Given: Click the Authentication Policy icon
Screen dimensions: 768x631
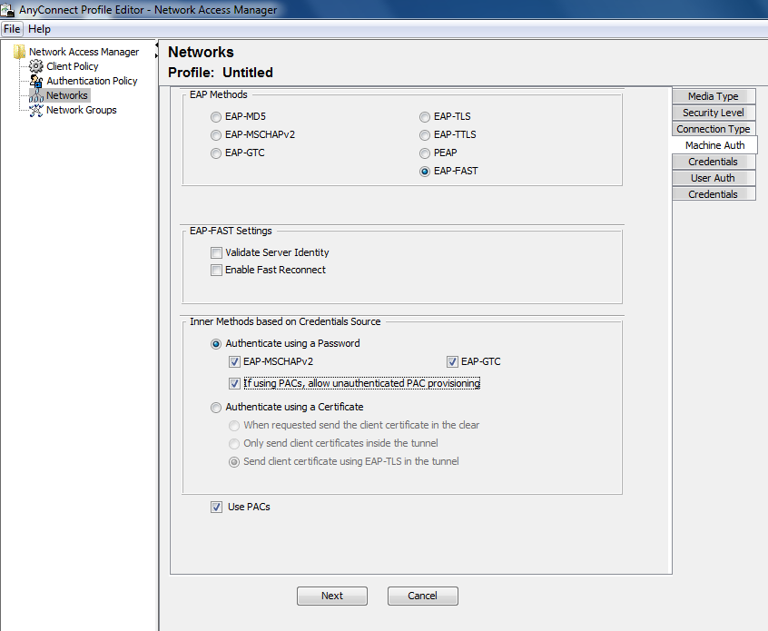Looking at the screenshot, I should (35, 81).
